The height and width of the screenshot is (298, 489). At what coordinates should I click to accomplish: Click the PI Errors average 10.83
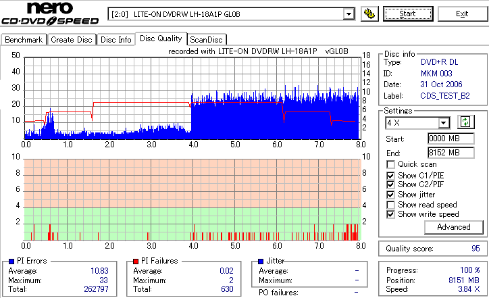coord(99,271)
